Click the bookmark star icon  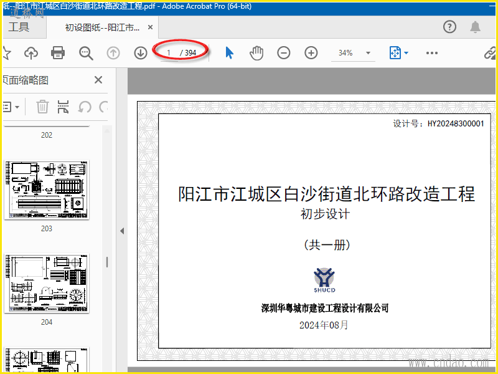6,53
